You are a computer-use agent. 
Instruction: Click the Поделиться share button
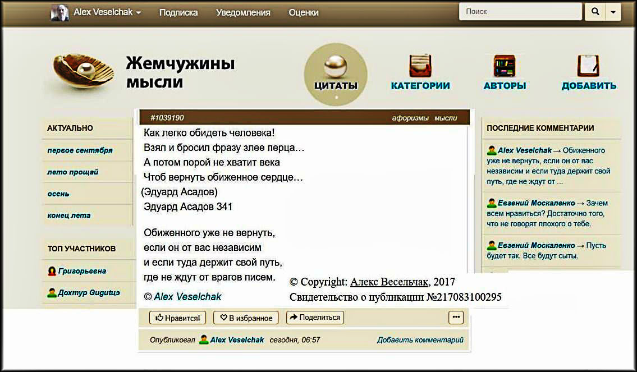click(x=315, y=317)
